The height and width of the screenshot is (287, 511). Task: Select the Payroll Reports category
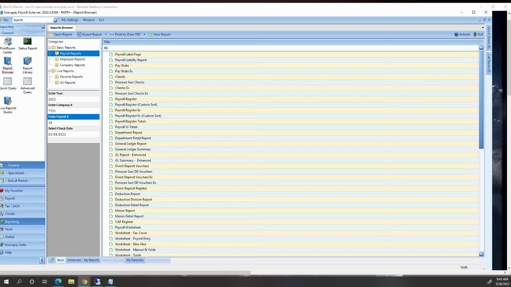click(70, 53)
